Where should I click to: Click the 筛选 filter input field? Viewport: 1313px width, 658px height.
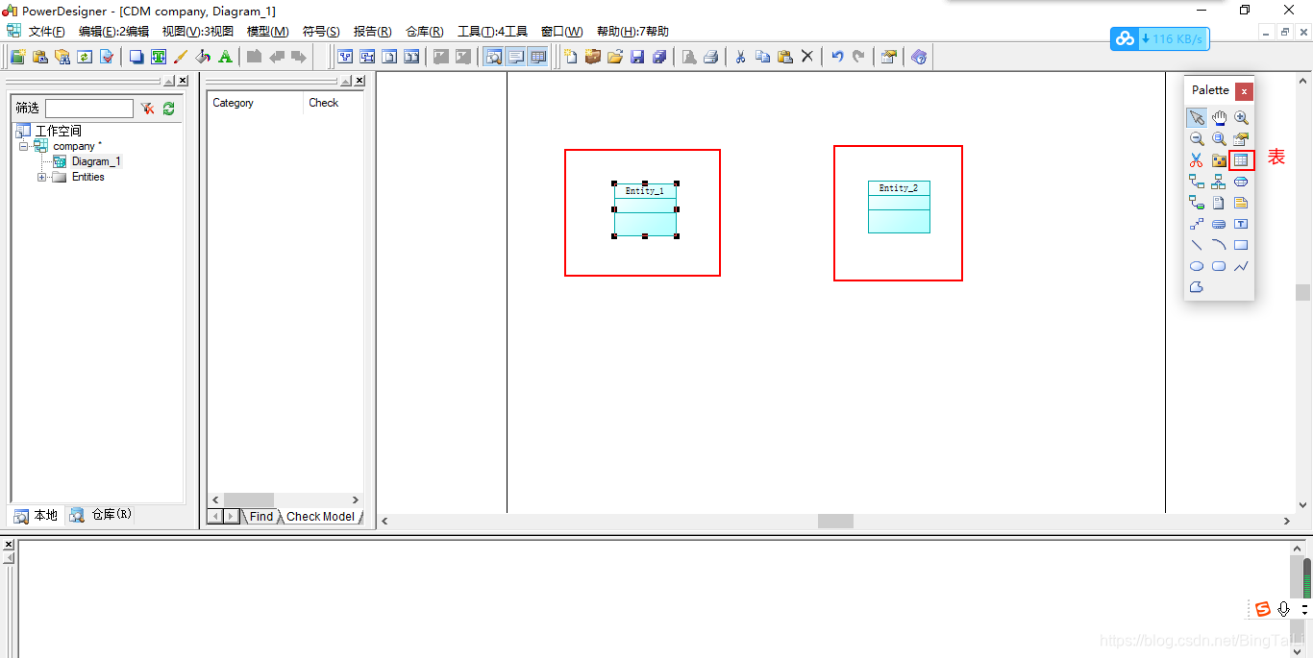(x=89, y=109)
